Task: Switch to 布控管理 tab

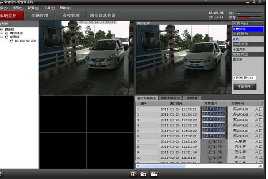Action: pyautogui.click(x=71, y=15)
